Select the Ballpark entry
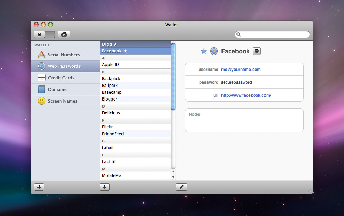The image size is (344, 216). 135,86
